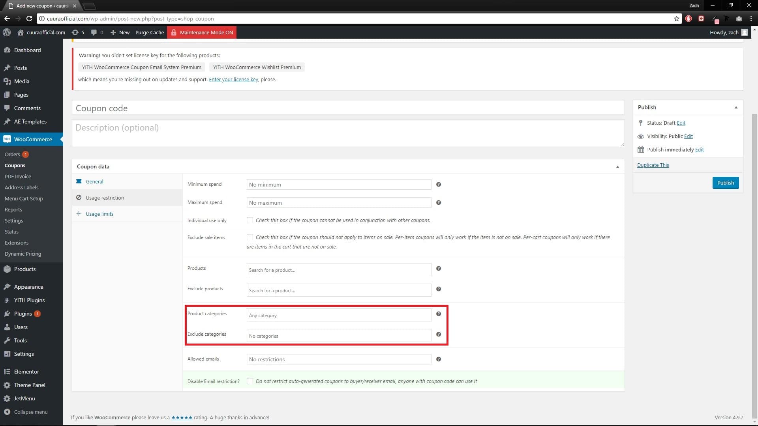Click the help icon next to Products field
The height and width of the screenshot is (426, 758).
click(x=438, y=268)
